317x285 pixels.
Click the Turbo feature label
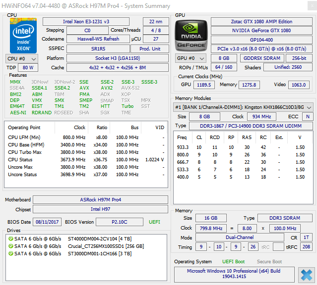click(127, 106)
